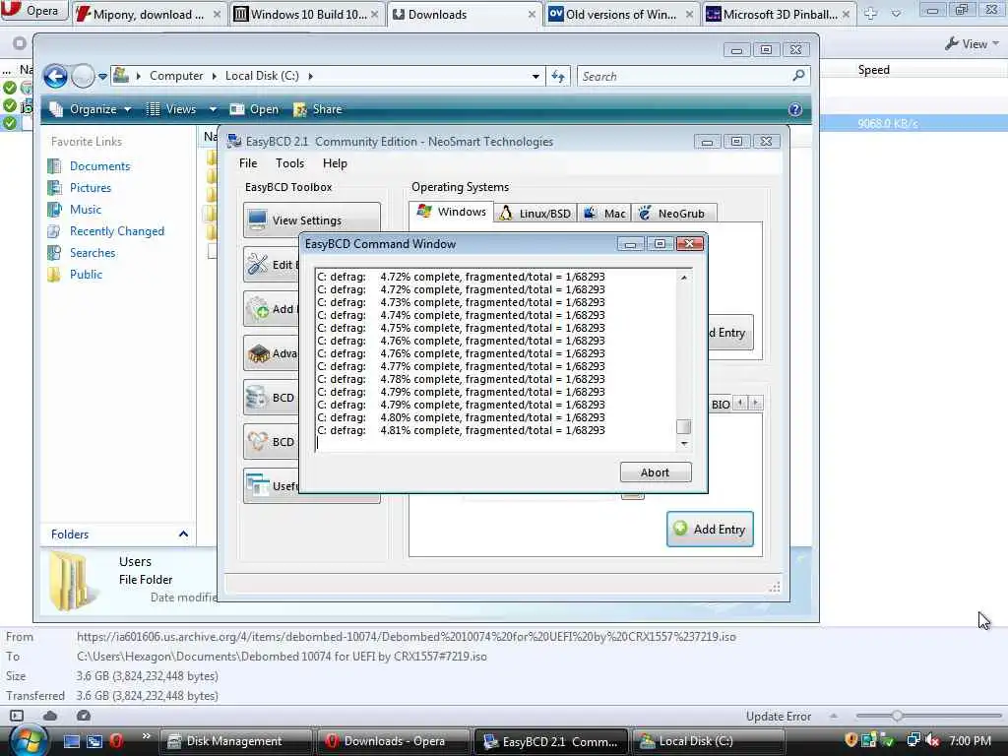Switch to Microsoft 3D Pinball tab

[779, 14]
